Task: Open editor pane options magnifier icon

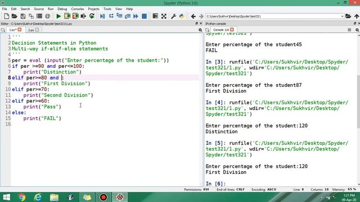Action: 200,30
